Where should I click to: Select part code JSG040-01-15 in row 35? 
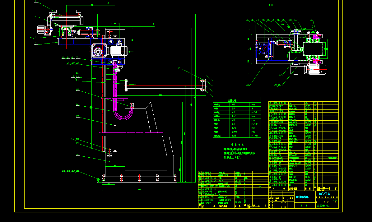click(x=209, y=194)
